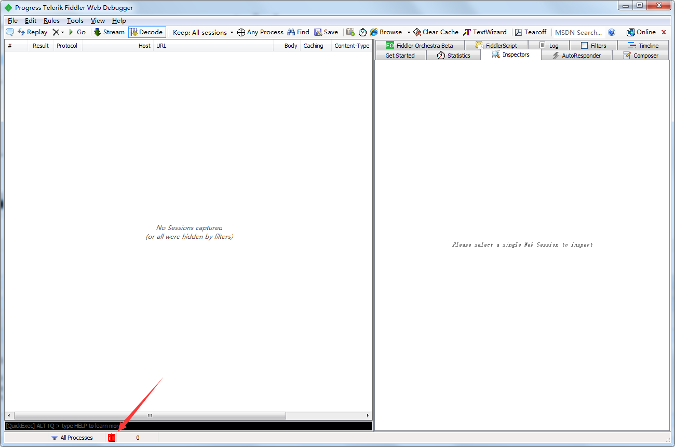
Task: Toggle the Decode button
Action: [147, 32]
